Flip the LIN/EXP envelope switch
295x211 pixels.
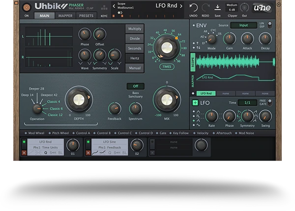pos(269,26)
